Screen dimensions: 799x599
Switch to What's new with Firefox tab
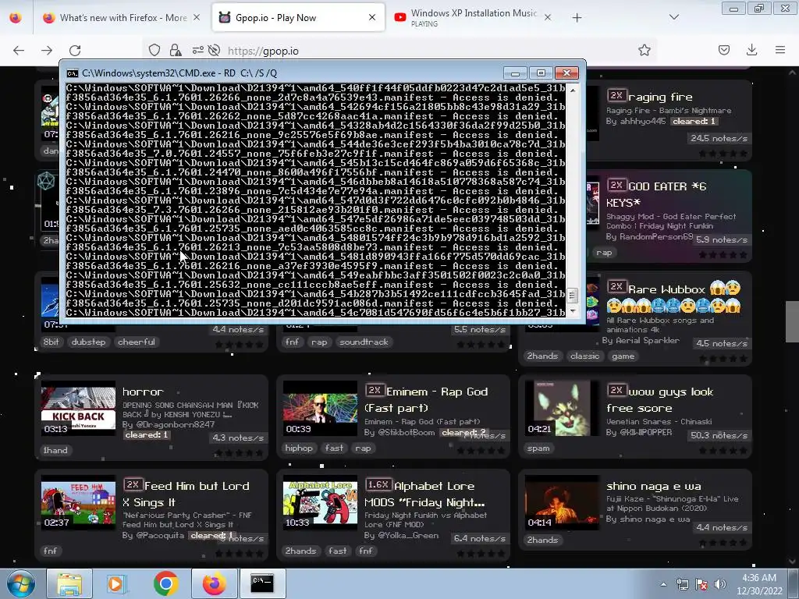123,18
